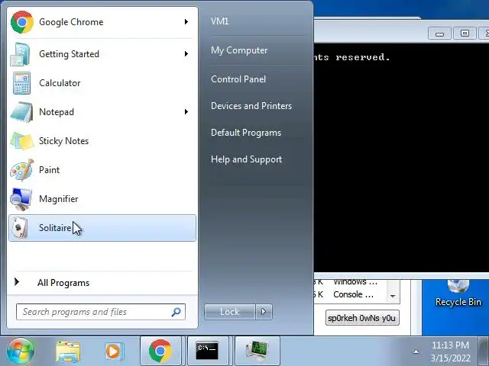Open Devices and Printers

pyautogui.click(x=251, y=106)
